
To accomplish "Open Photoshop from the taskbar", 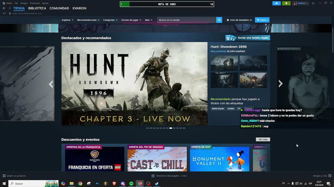I will 97,184.
